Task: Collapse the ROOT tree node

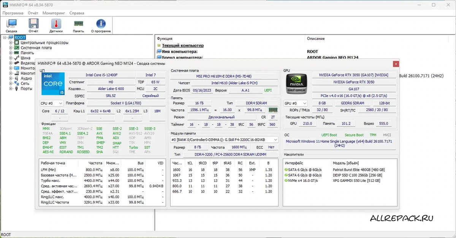Action: (5, 38)
